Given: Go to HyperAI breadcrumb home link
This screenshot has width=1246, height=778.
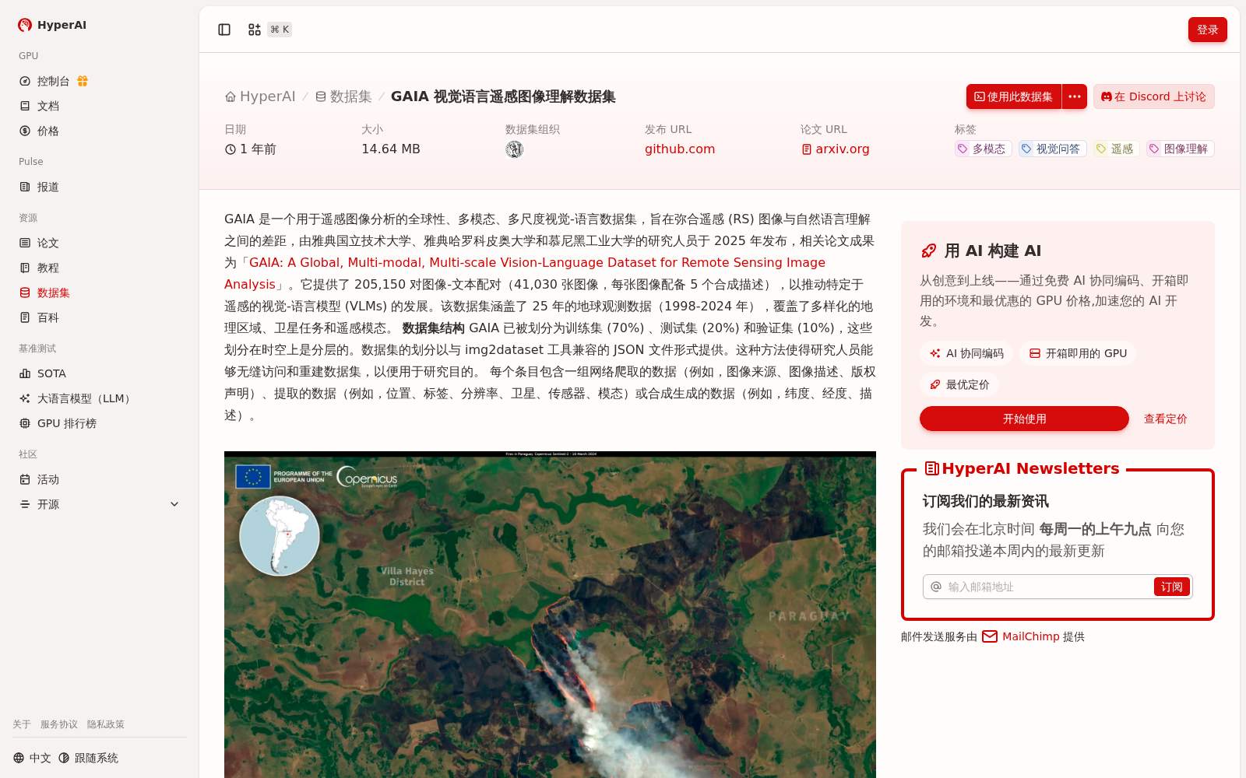Looking at the screenshot, I should 260,96.
